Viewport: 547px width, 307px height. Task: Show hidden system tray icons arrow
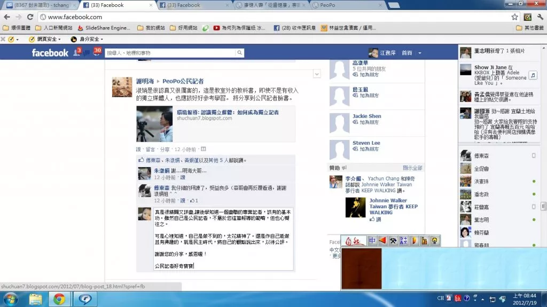483,300
